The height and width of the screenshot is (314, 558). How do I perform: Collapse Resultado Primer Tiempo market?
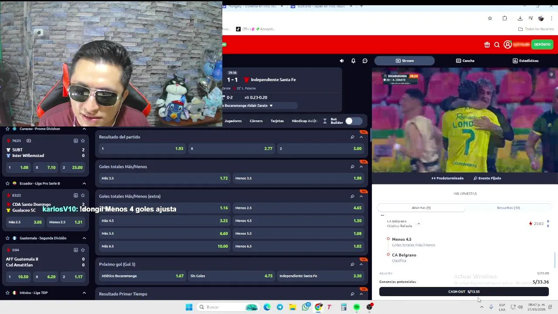[361, 294]
